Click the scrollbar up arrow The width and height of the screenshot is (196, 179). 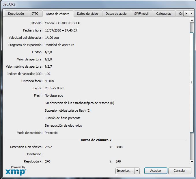click(x=192, y=20)
